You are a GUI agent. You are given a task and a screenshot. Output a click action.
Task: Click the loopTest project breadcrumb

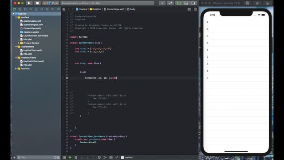tap(82, 9)
